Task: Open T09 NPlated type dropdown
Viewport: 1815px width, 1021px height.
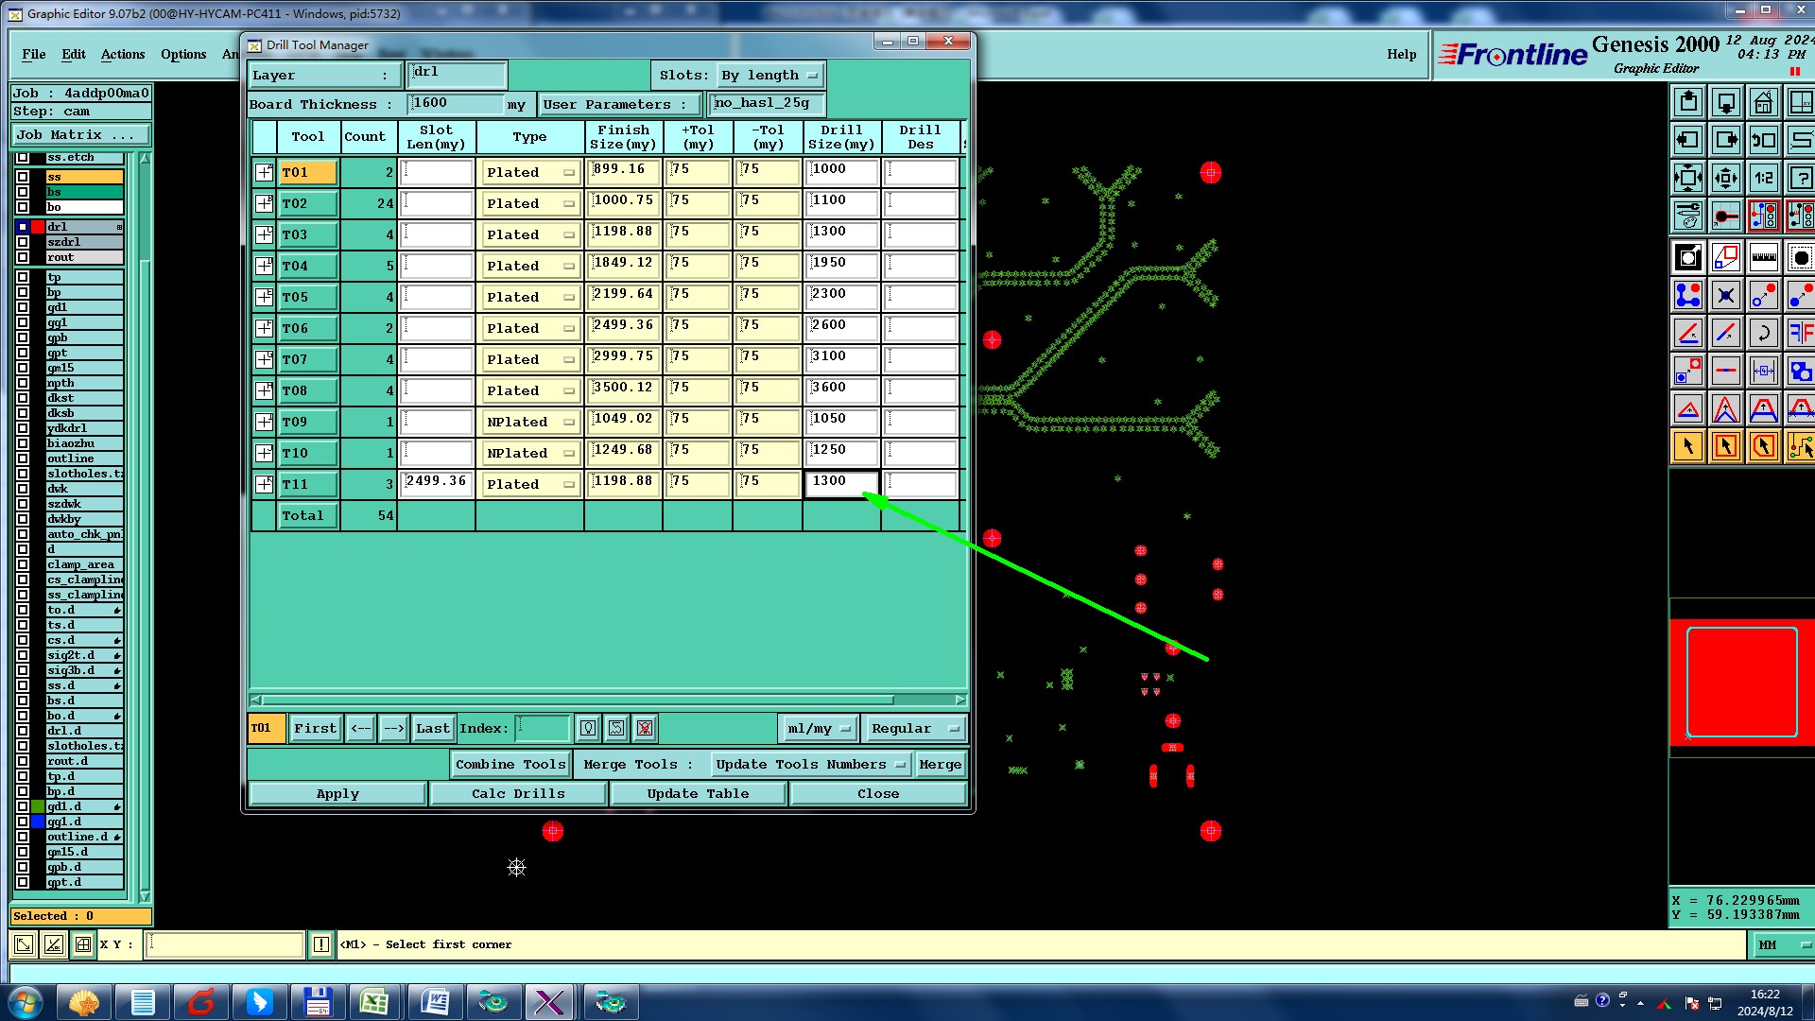Action: pos(530,423)
